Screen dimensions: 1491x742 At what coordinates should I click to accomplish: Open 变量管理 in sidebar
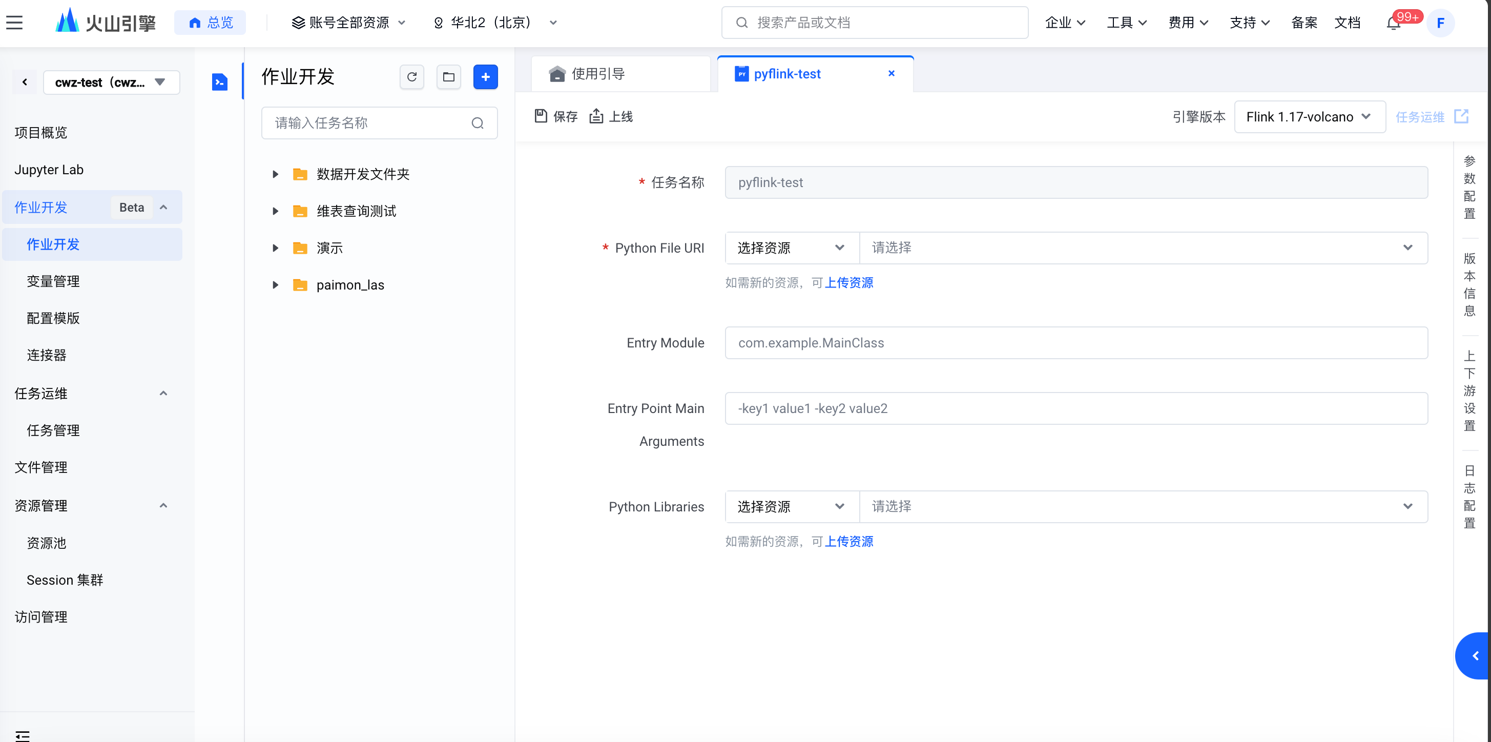pyautogui.click(x=53, y=281)
